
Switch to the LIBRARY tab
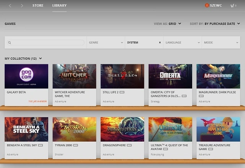point(59,5)
